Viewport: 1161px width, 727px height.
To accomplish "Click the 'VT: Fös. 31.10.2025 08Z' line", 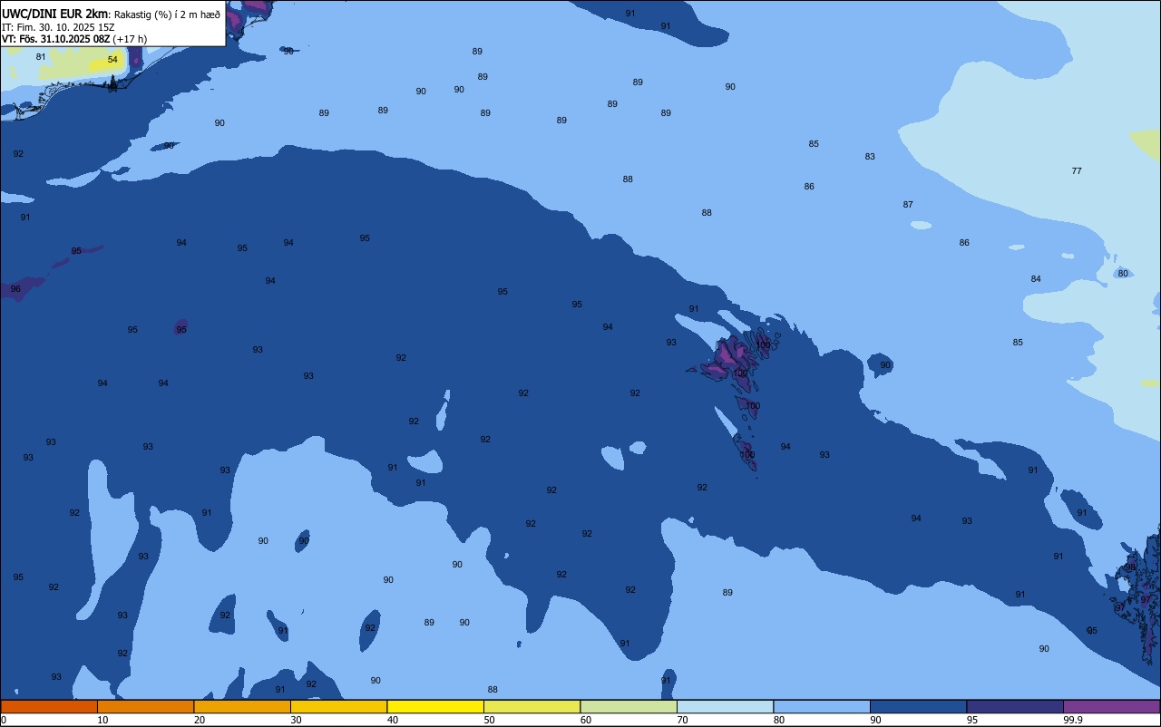I will [56, 39].
